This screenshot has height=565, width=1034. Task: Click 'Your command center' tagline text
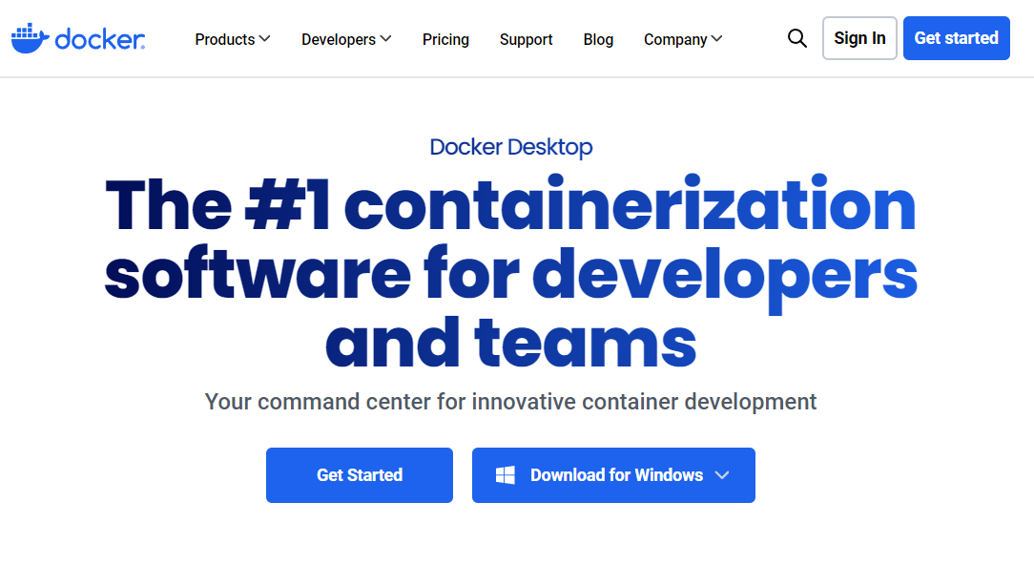[510, 401]
